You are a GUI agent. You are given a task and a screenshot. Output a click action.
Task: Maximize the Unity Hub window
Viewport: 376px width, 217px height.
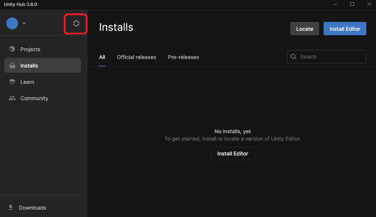click(352, 4)
